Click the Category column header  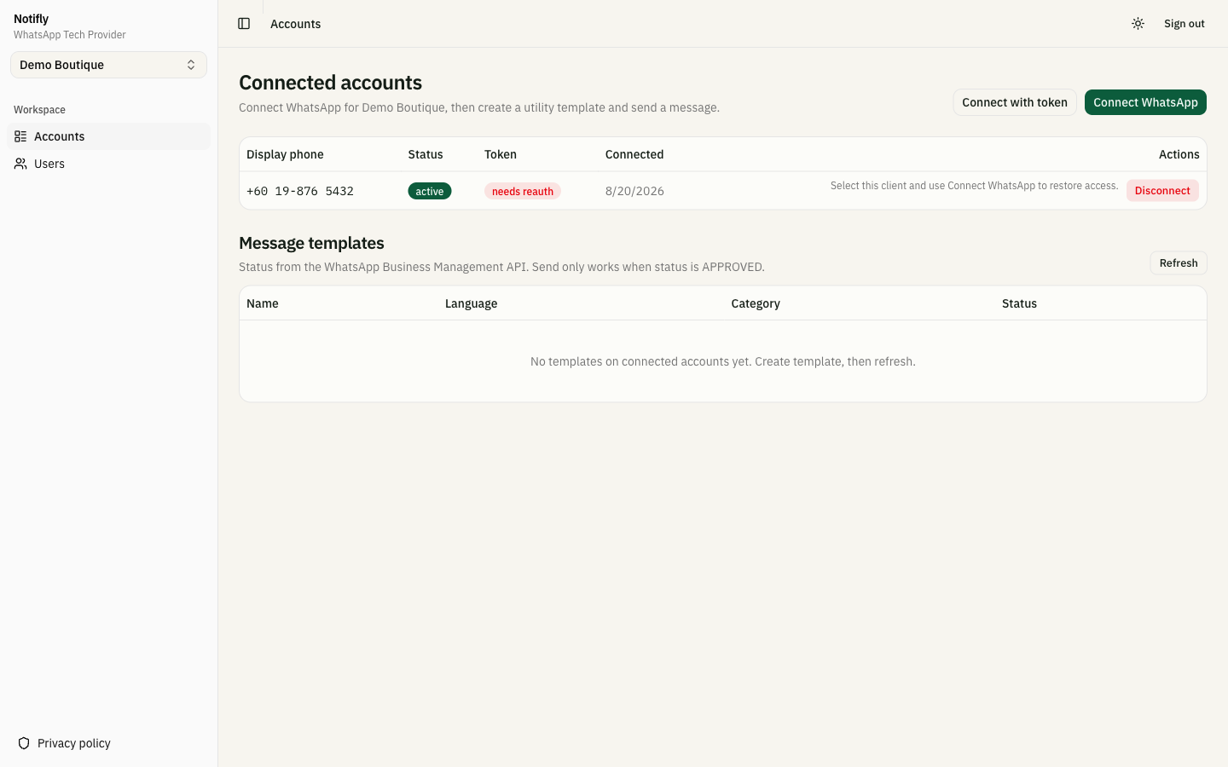coord(756,303)
